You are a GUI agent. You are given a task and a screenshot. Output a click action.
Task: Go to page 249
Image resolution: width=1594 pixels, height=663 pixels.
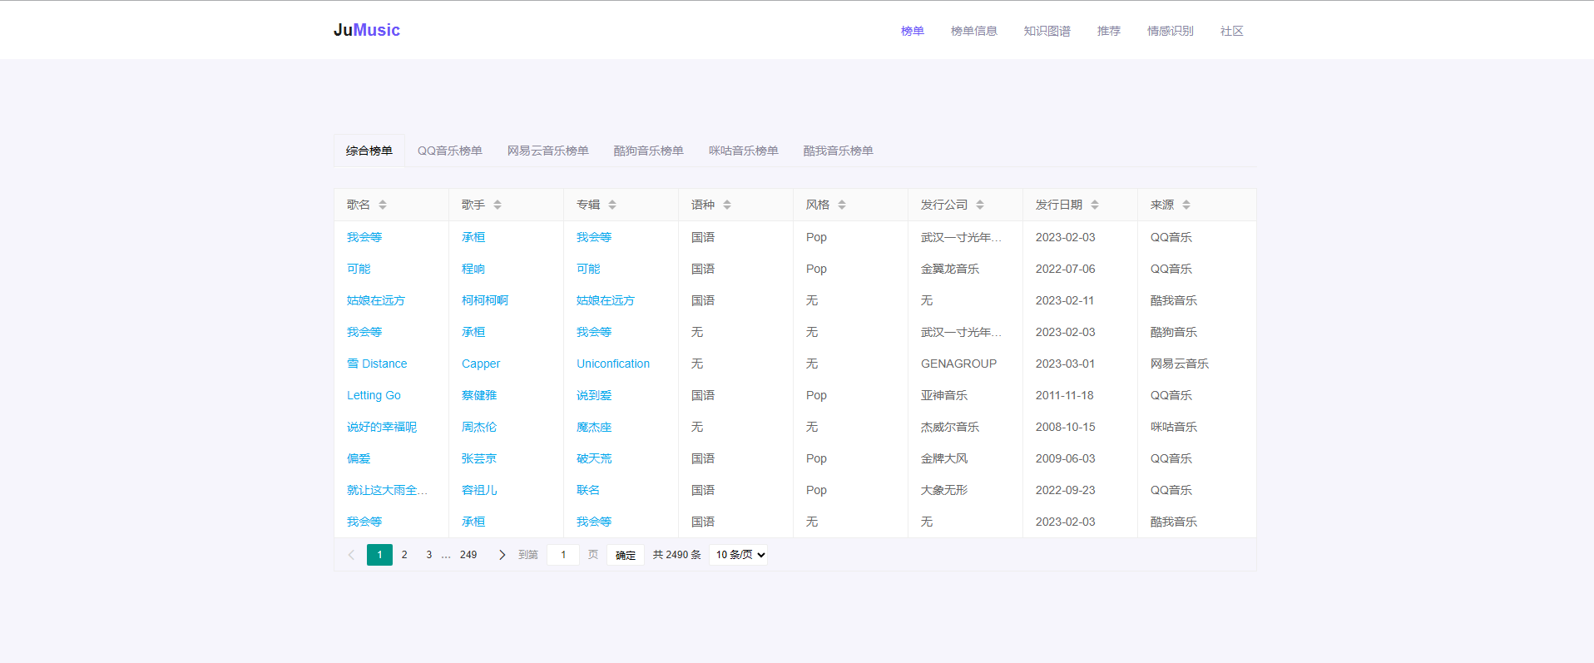468,555
